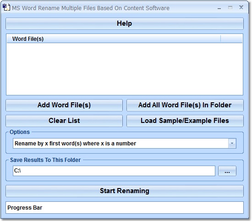
Task: Open the Help button at top
Action: click(125, 23)
